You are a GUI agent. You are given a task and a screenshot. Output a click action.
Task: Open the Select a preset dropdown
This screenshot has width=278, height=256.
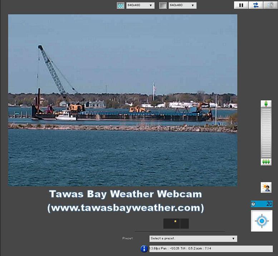(x=193, y=238)
